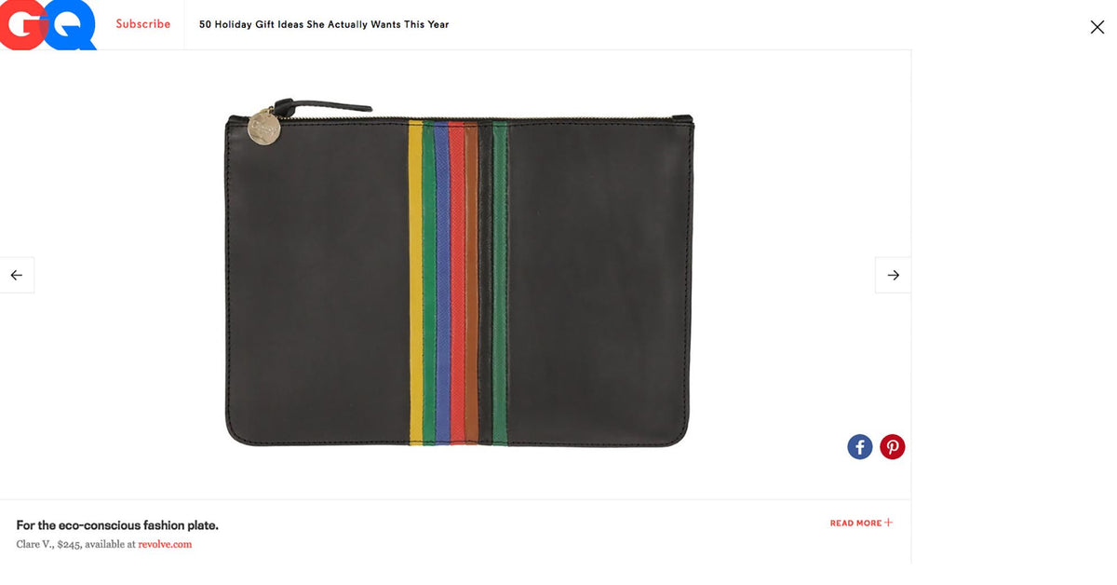Go to the GQ homepage logo
The width and height of the screenshot is (1117, 585).
[x=48, y=24]
